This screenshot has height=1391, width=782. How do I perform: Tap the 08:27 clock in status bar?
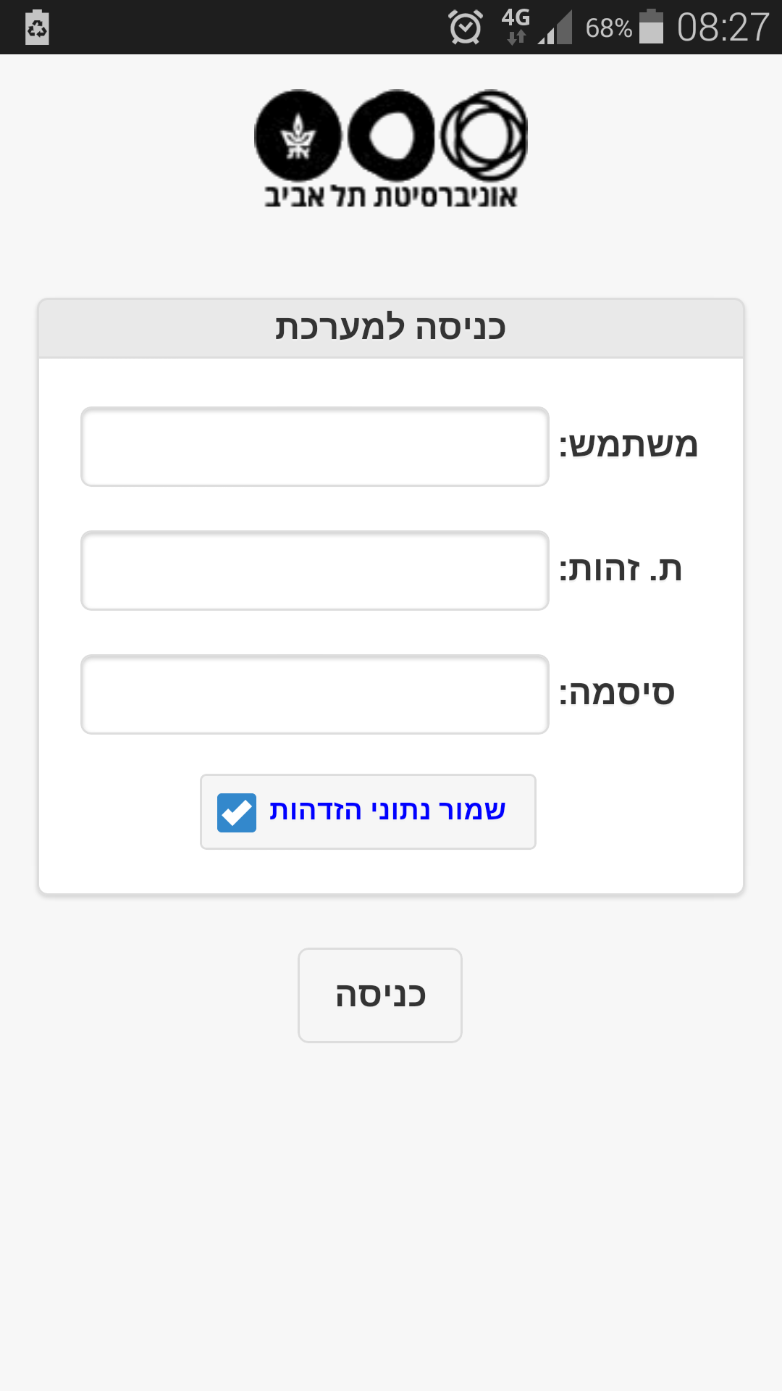723,28
